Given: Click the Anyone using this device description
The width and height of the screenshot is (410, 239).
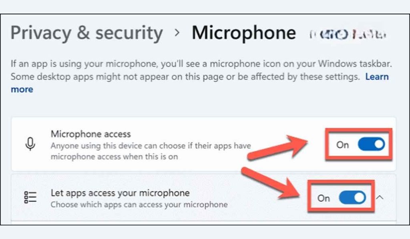Looking at the screenshot, I should coord(151,151).
